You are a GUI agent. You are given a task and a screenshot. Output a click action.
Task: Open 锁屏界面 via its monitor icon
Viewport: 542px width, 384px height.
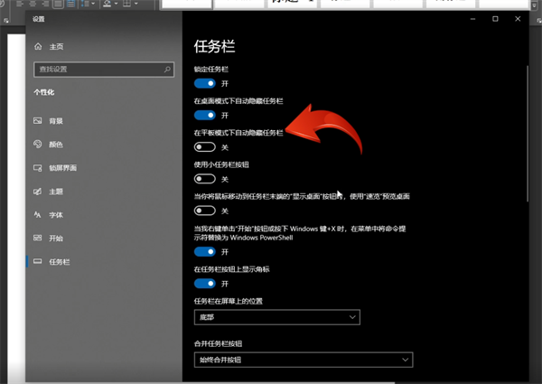(x=37, y=167)
